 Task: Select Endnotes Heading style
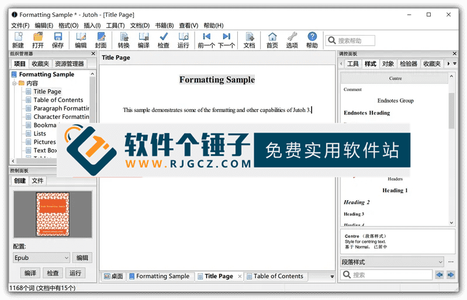click(x=366, y=113)
